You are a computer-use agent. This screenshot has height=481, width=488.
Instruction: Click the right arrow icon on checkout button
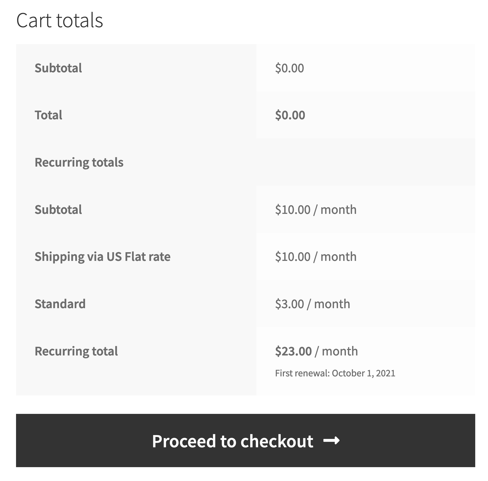click(x=331, y=440)
